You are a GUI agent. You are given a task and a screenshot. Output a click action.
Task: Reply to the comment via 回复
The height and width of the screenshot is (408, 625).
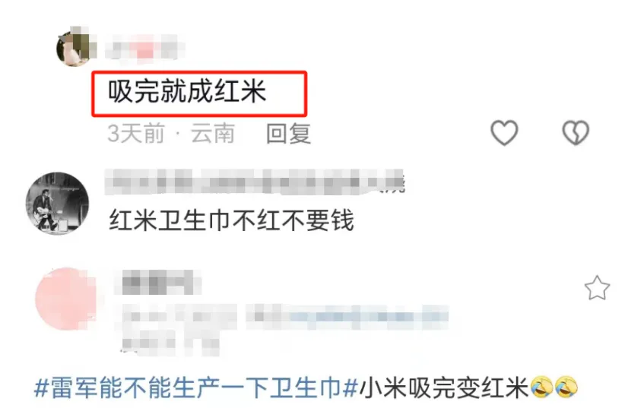pyautogui.click(x=289, y=134)
